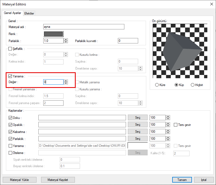This screenshot has height=185, width=216.
Task: Confirm with the Tamam button
Action: pyautogui.click(x=182, y=180)
